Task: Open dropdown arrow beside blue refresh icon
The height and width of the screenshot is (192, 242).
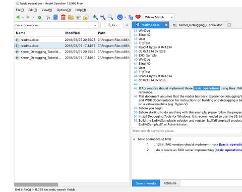Action: pos(125,17)
